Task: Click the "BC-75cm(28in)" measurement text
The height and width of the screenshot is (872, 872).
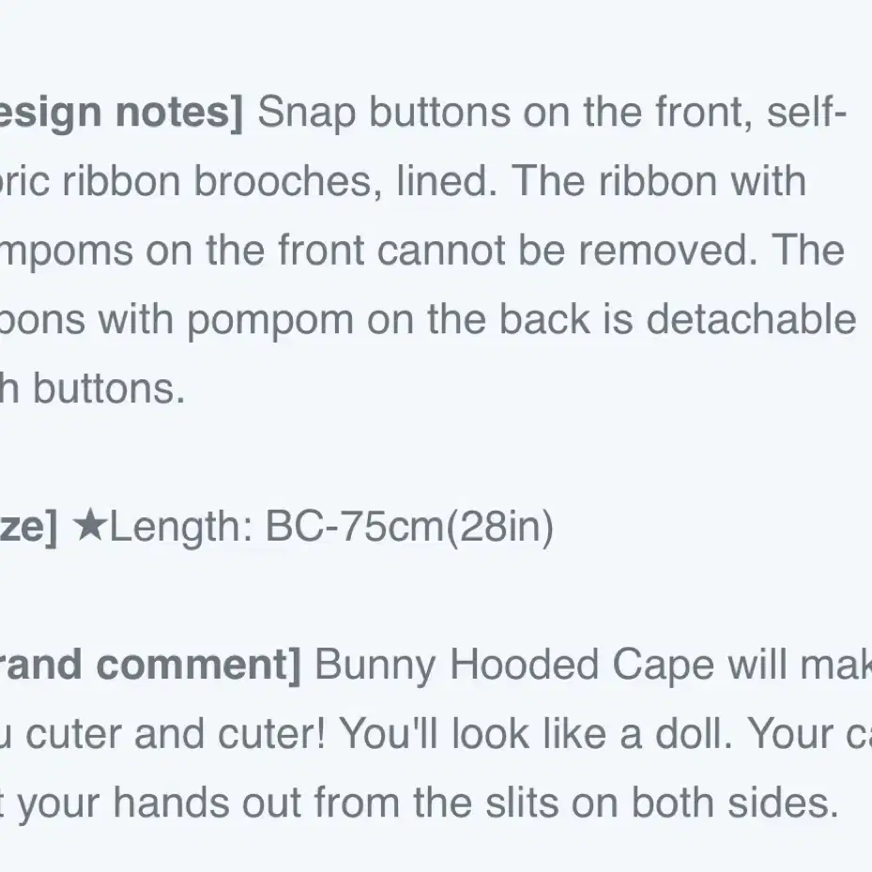Action: tap(409, 528)
